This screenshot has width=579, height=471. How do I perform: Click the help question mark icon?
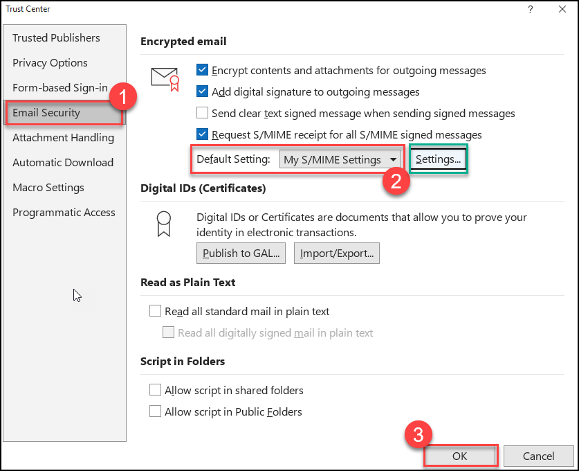tap(530, 9)
